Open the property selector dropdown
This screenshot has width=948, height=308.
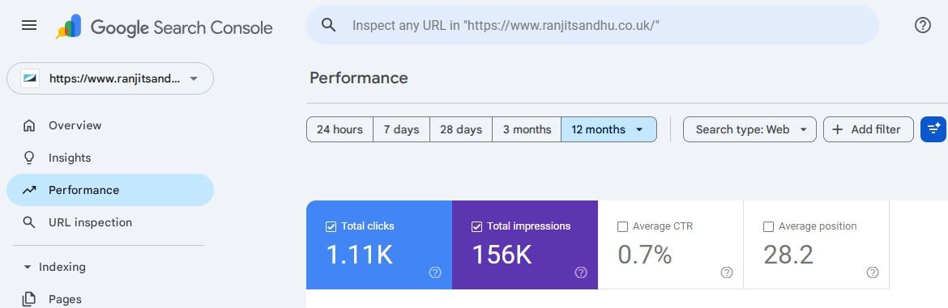[110, 78]
